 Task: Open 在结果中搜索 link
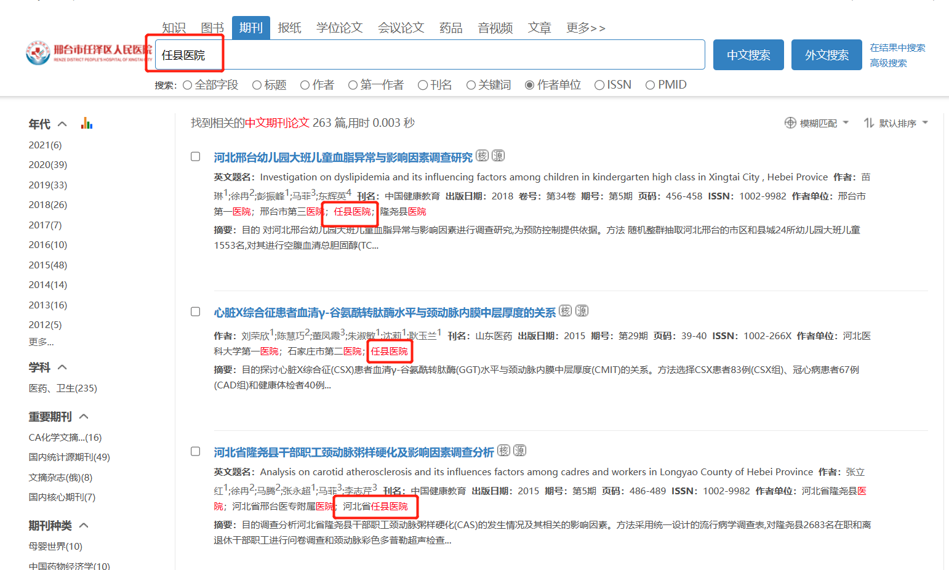coord(897,47)
